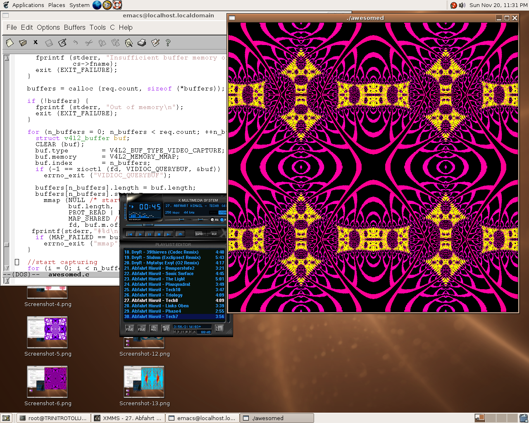Click the XMMS play button
The image size is (529, 423).
pyautogui.click(x=140, y=234)
